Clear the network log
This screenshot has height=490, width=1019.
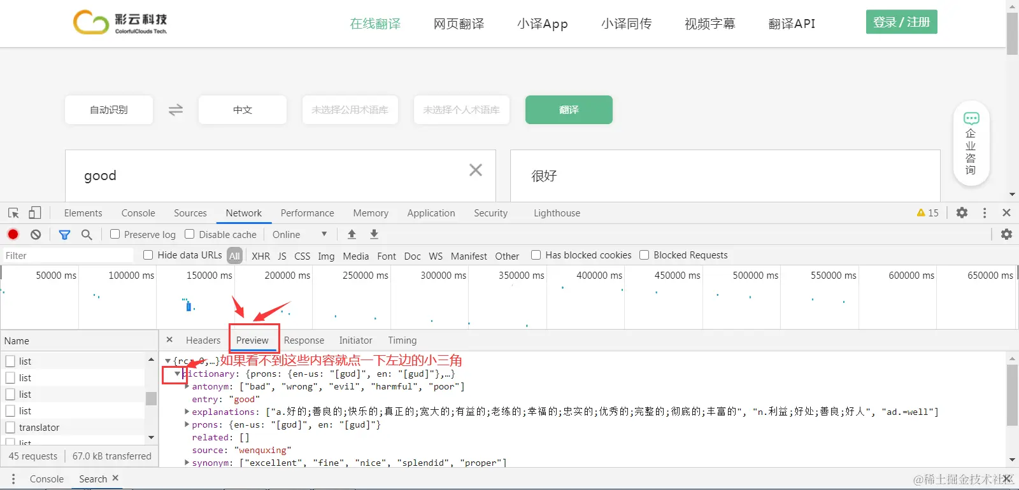[x=36, y=234]
